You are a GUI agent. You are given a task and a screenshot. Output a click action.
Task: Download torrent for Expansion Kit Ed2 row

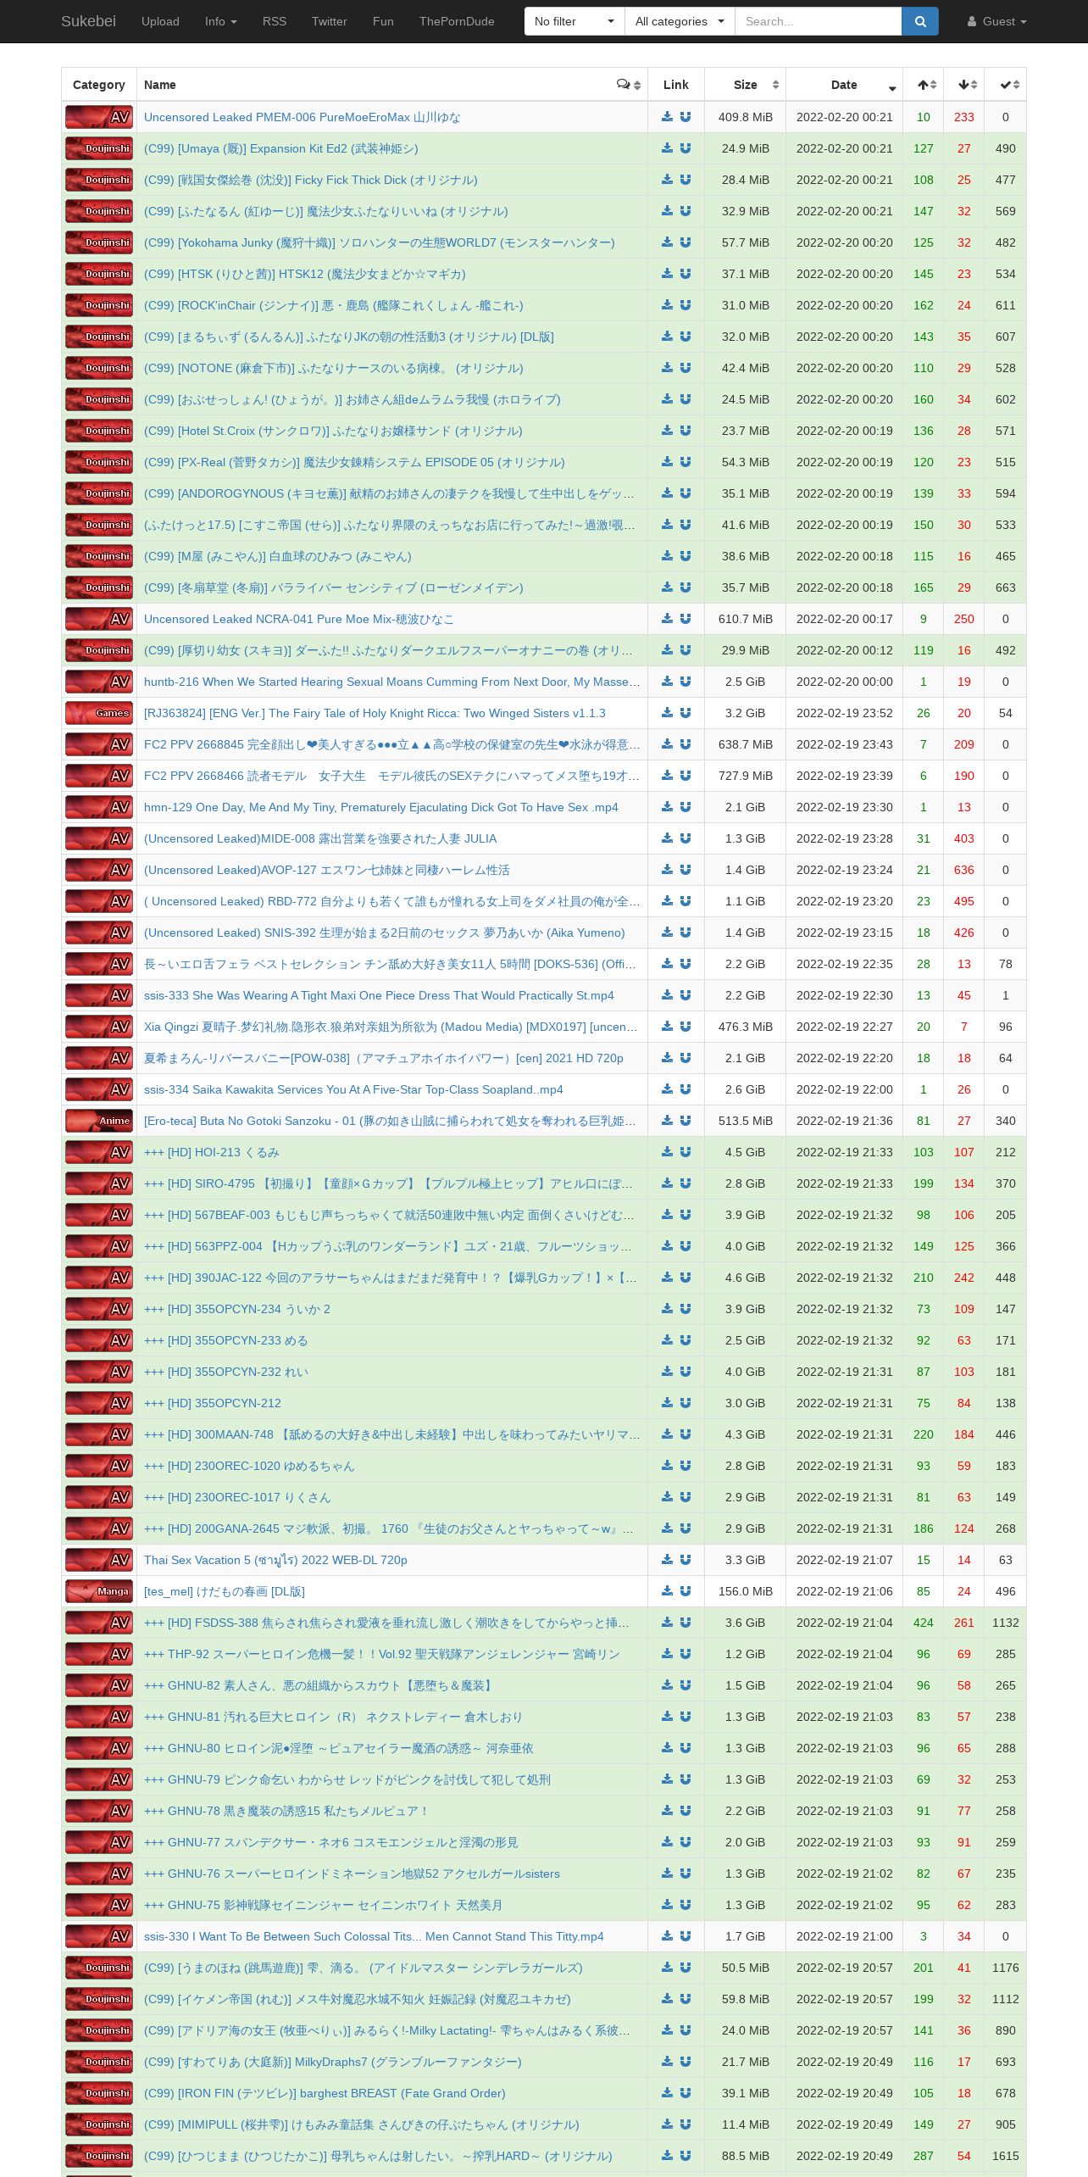click(x=668, y=148)
